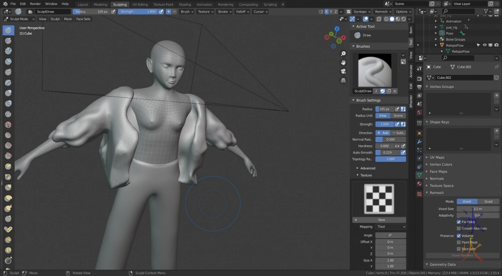This screenshot has width=502, height=276.
Task: Click the pan hand viewport gizmo
Action: pos(343,62)
